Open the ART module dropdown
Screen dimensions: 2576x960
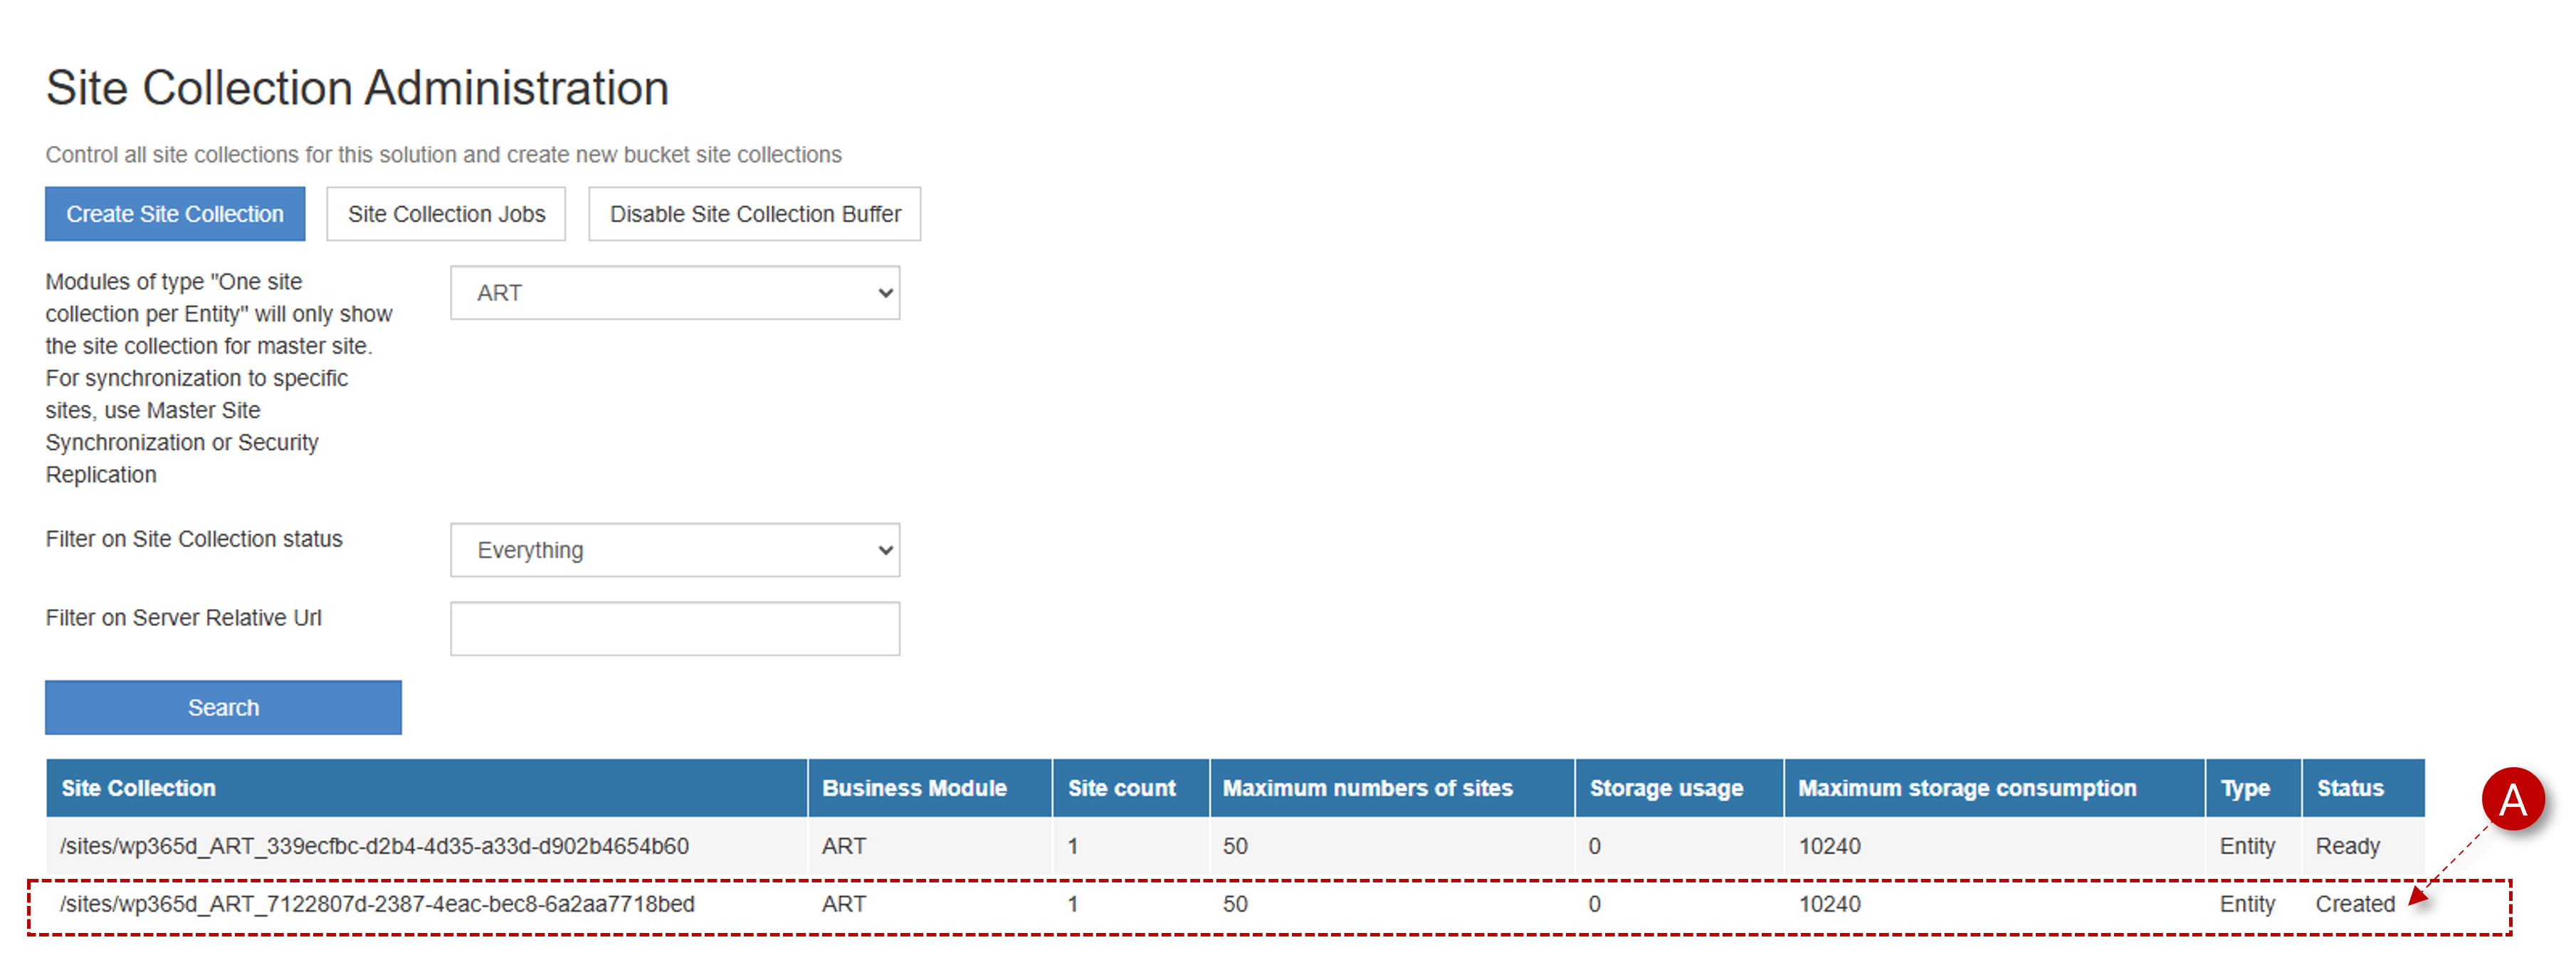pyautogui.click(x=675, y=293)
